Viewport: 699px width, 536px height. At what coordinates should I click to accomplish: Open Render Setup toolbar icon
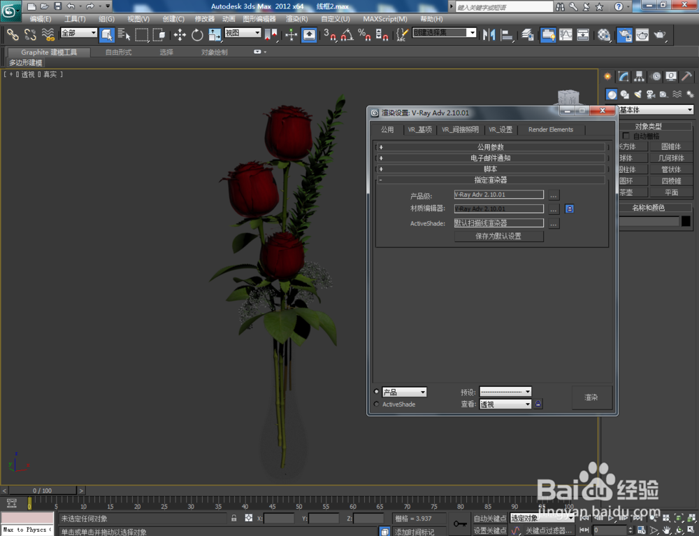pos(624,34)
